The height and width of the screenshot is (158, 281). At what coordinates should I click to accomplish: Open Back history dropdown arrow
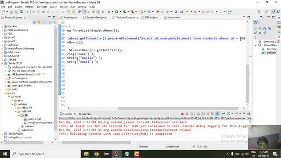(x=216, y=12)
